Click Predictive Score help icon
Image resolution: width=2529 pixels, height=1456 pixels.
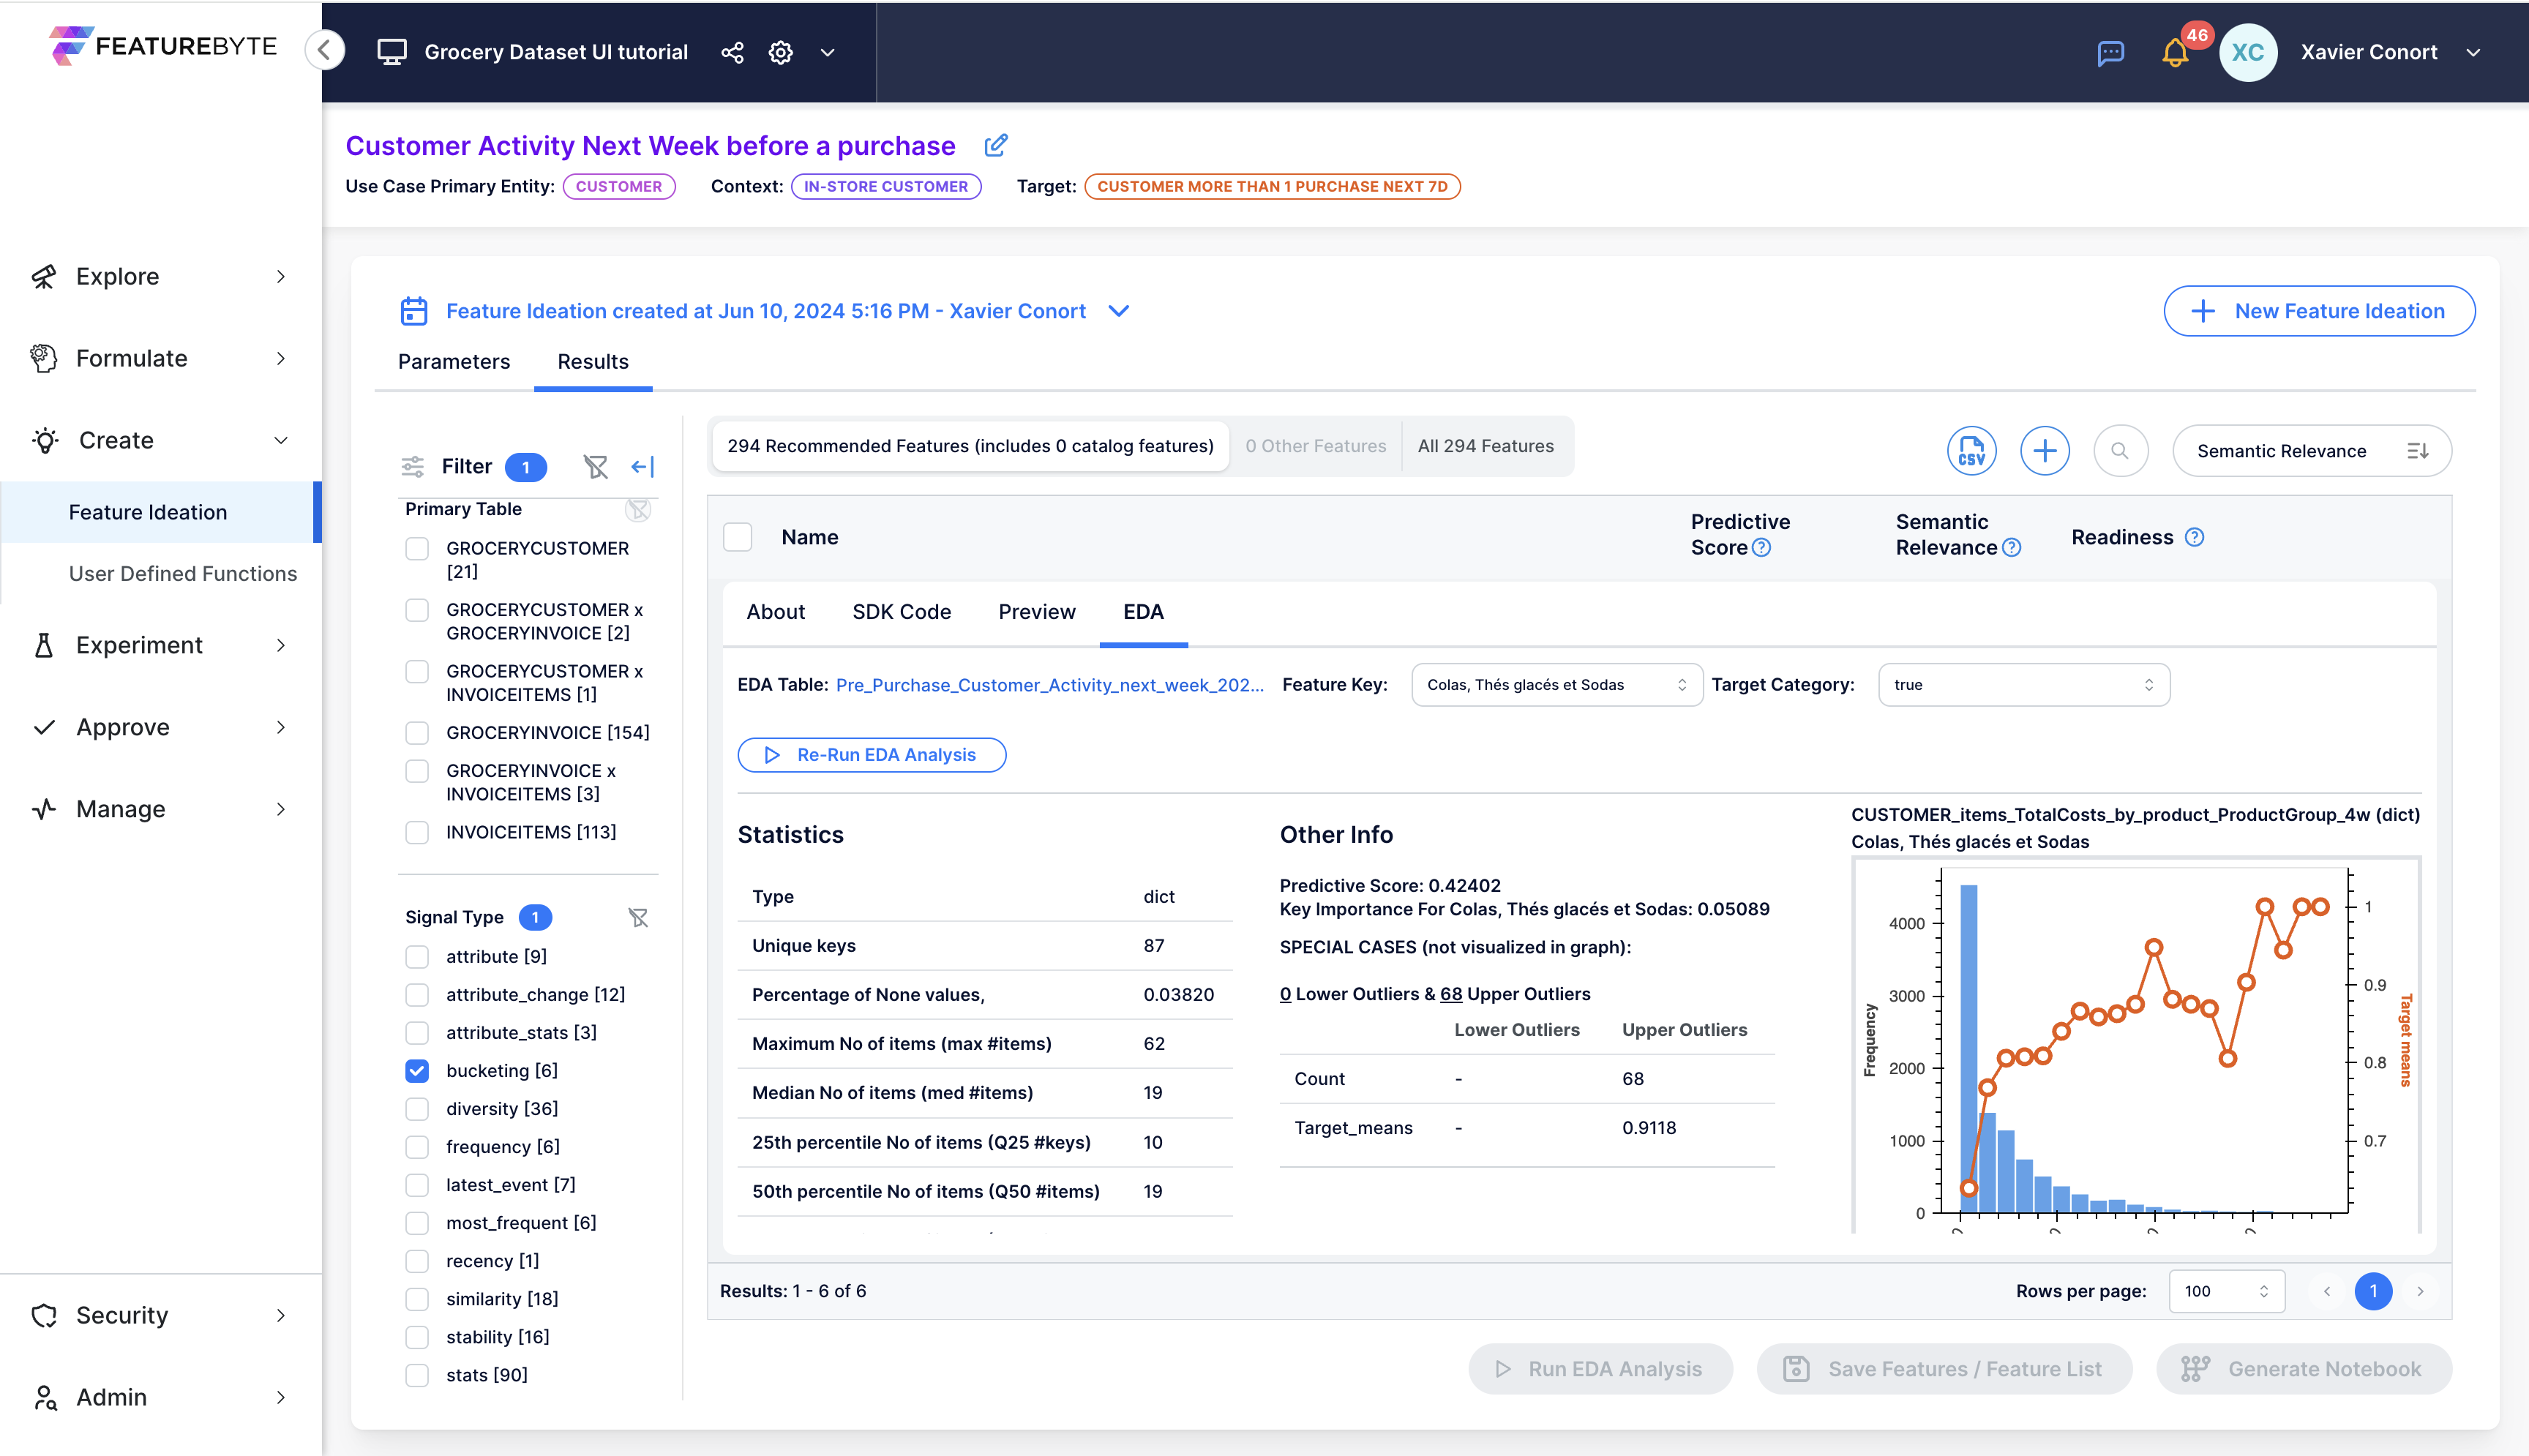1762,547
